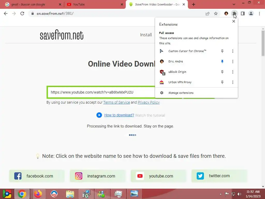265x199 pixels.
Task: Click the address bar URL en.savefrom.net
Action: coord(55,13)
